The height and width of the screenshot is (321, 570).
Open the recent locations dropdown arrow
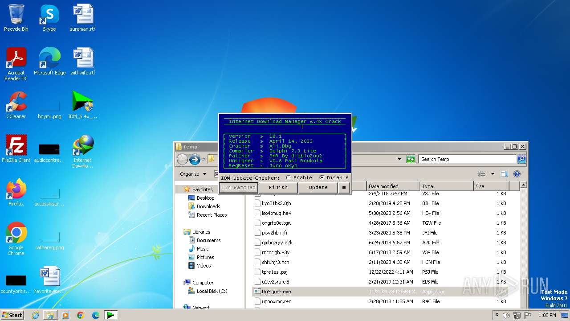pos(204,160)
